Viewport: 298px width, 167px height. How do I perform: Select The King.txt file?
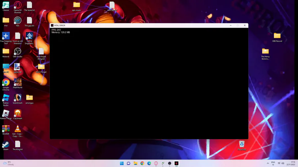coord(18,146)
